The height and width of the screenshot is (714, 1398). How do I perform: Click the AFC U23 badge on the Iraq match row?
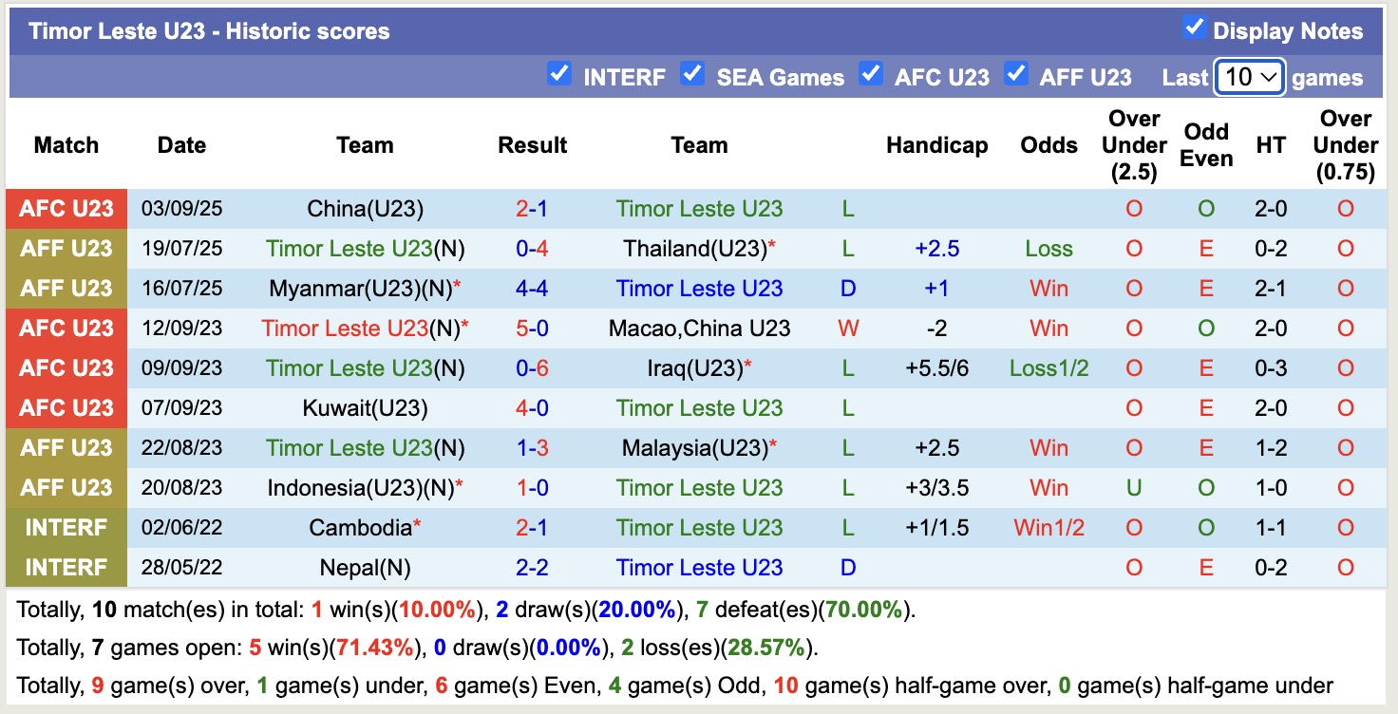(x=66, y=368)
